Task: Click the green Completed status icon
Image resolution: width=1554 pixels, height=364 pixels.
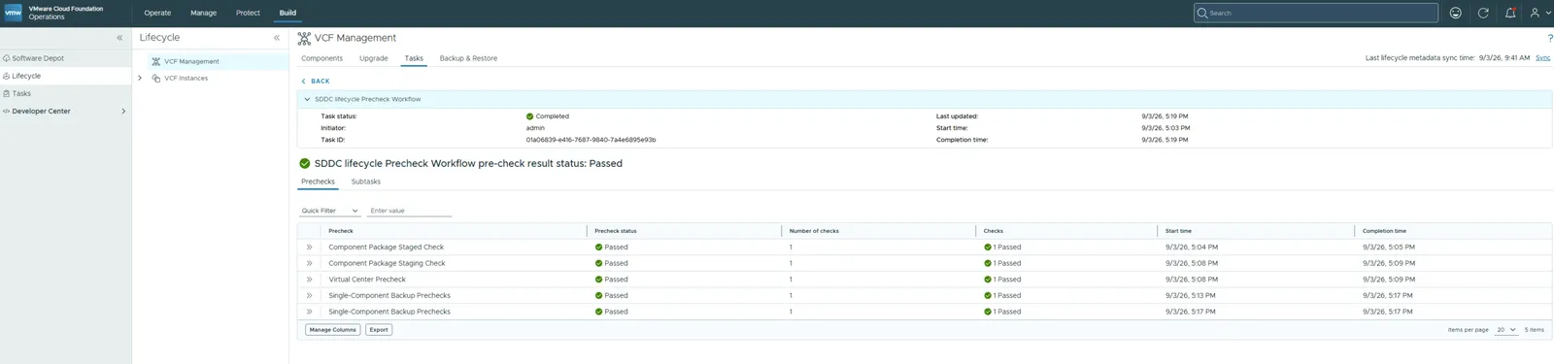Action: pos(529,116)
